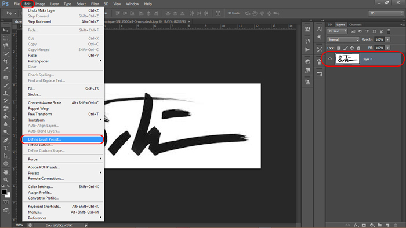Screen dimensions: 406x228
Task: Select the Paint Bucket tool
Action: pyautogui.click(x=6, y=116)
